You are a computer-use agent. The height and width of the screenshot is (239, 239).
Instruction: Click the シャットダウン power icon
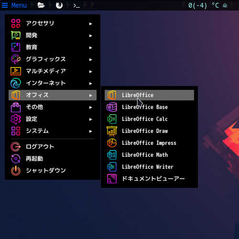point(16,171)
